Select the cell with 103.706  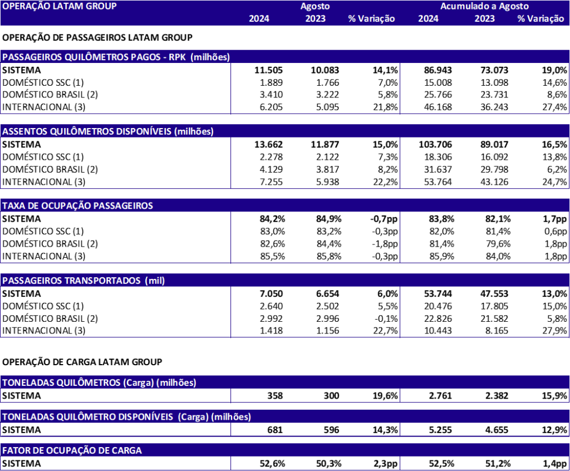click(435, 144)
